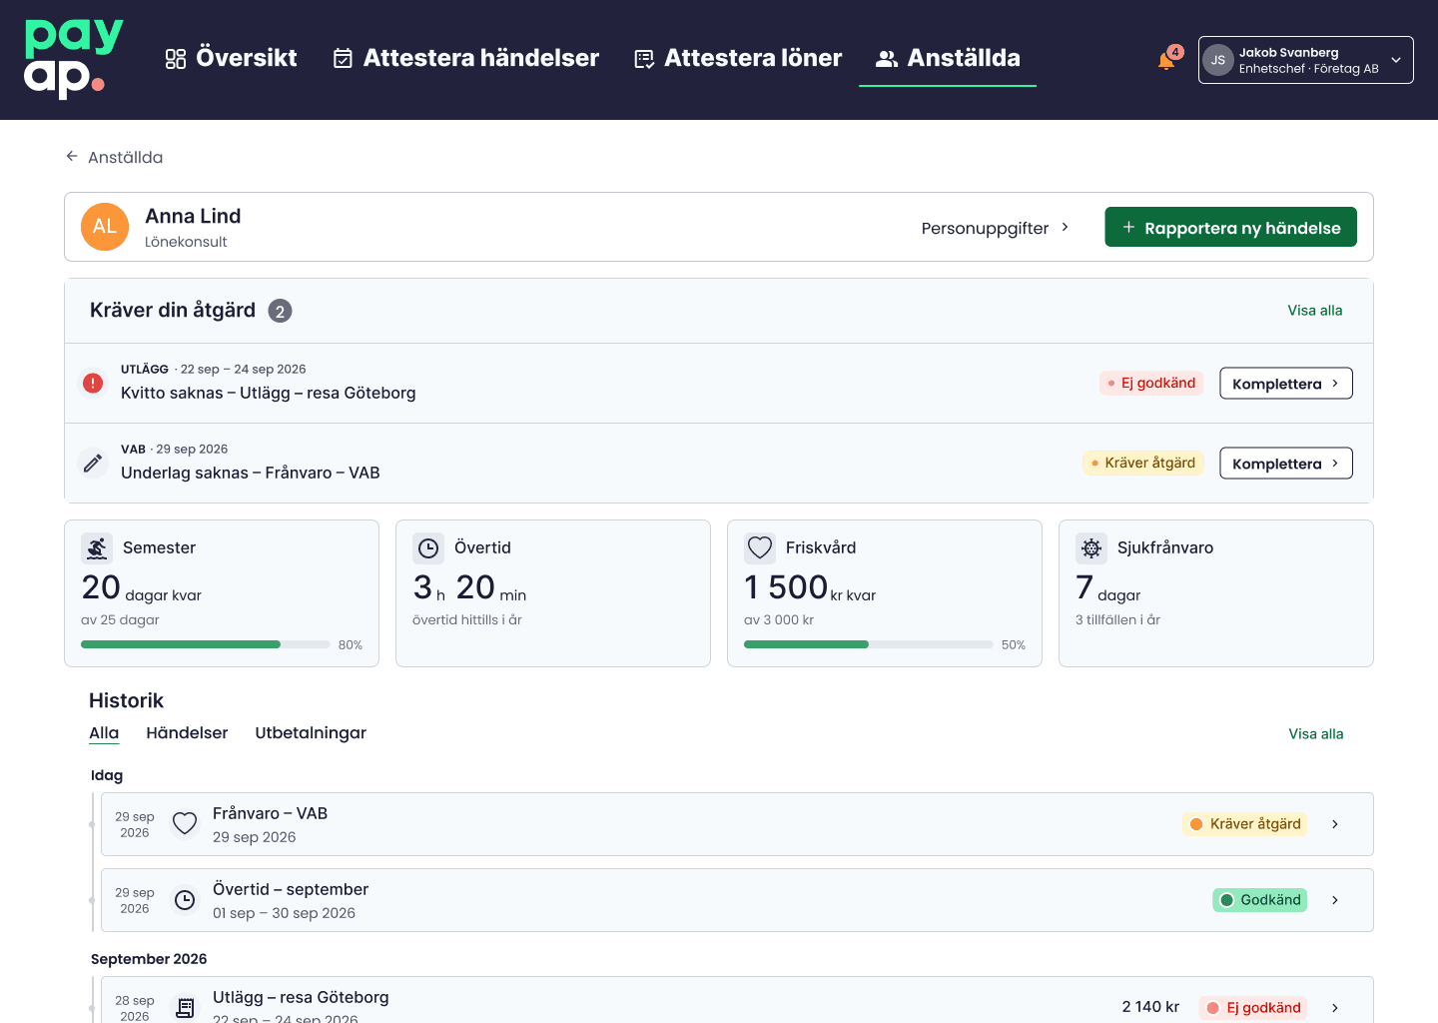Click '3 tillfällen i år' text
Image resolution: width=1438 pixels, height=1023 pixels.
[x=1117, y=620]
